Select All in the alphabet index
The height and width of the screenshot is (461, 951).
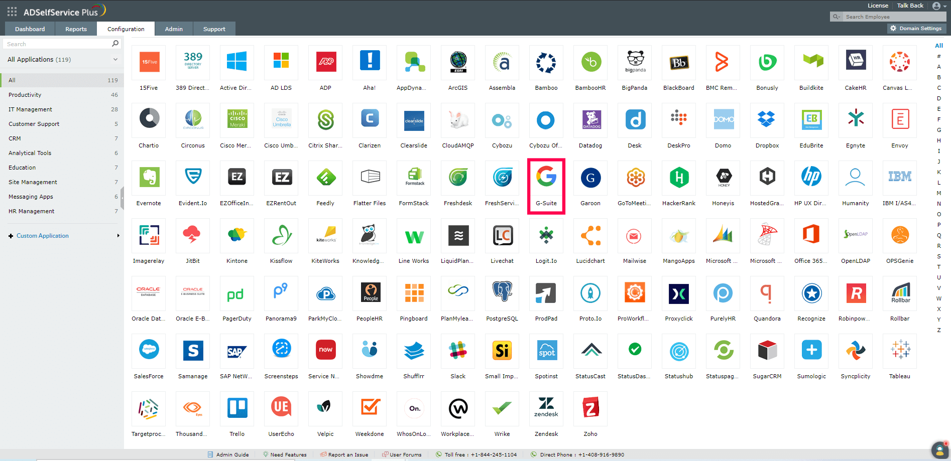pos(939,46)
